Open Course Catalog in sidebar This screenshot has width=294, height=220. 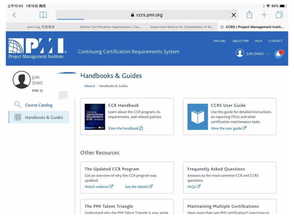tap(39, 105)
